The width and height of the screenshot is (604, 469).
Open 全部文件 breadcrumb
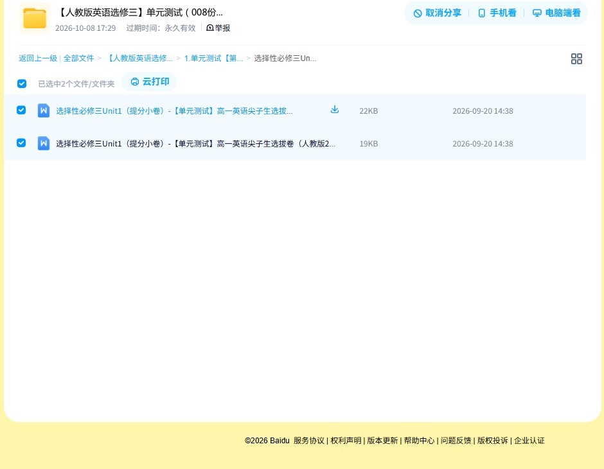78,58
